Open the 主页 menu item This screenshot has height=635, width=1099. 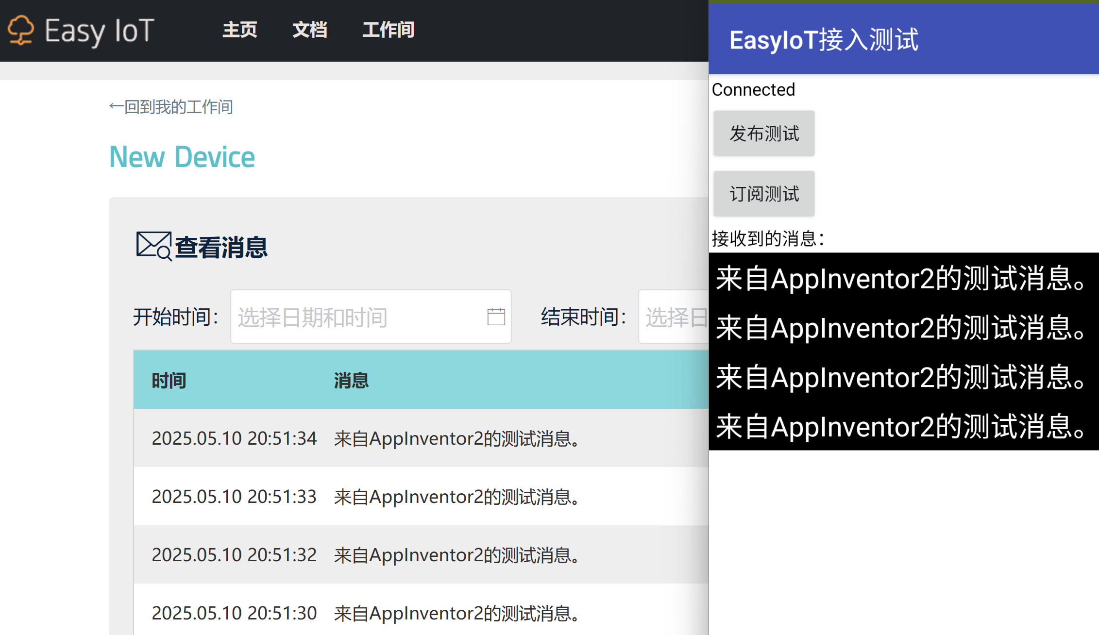(x=239, y=30)
